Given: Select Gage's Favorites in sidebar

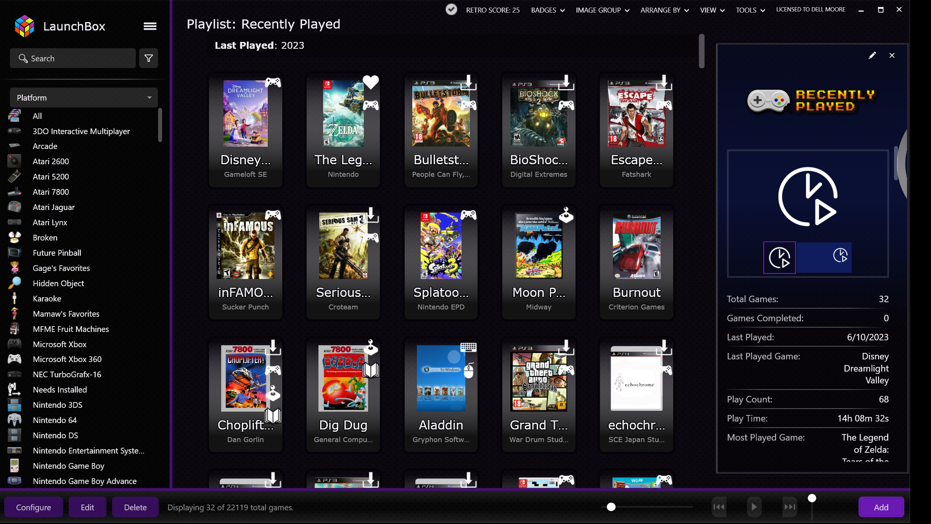Looking at the screenshot, I should 61,268.
